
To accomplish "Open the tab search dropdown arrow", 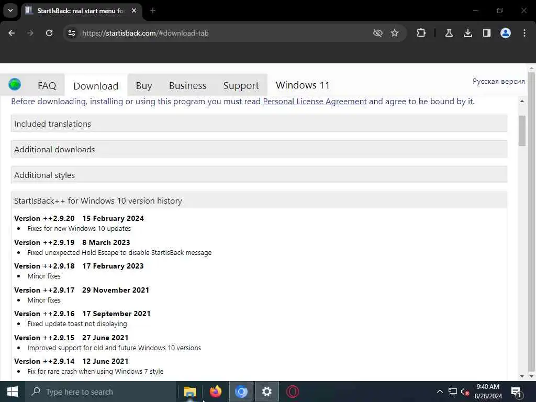I will click(x=10, y=10).
